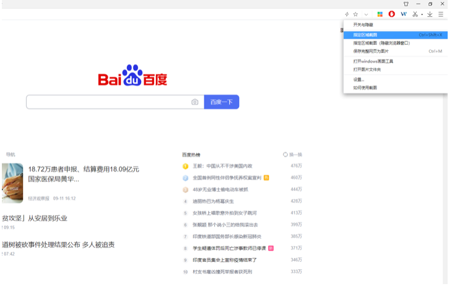Click the orange 热 tag on rank 2
The image size is (452, 286).
point(266,178)
